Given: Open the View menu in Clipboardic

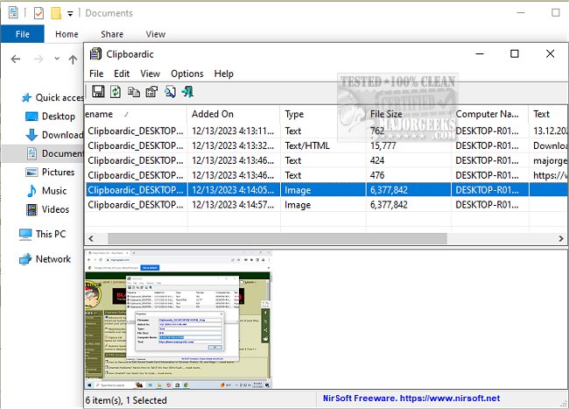Looking at the screenshot, I should point(150,74).
